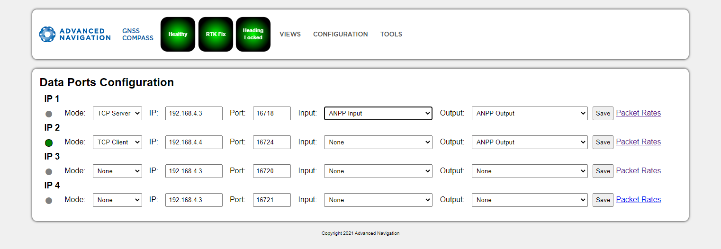
Task: Open the IP 3 Mode dropdown
Action: [117, 171]
